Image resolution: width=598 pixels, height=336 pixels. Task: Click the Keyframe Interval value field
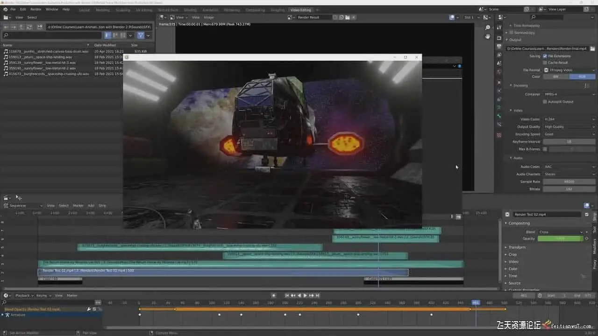pyautogui.click(x=569, y=142)
